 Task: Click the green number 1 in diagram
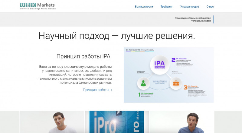[139, 95]
